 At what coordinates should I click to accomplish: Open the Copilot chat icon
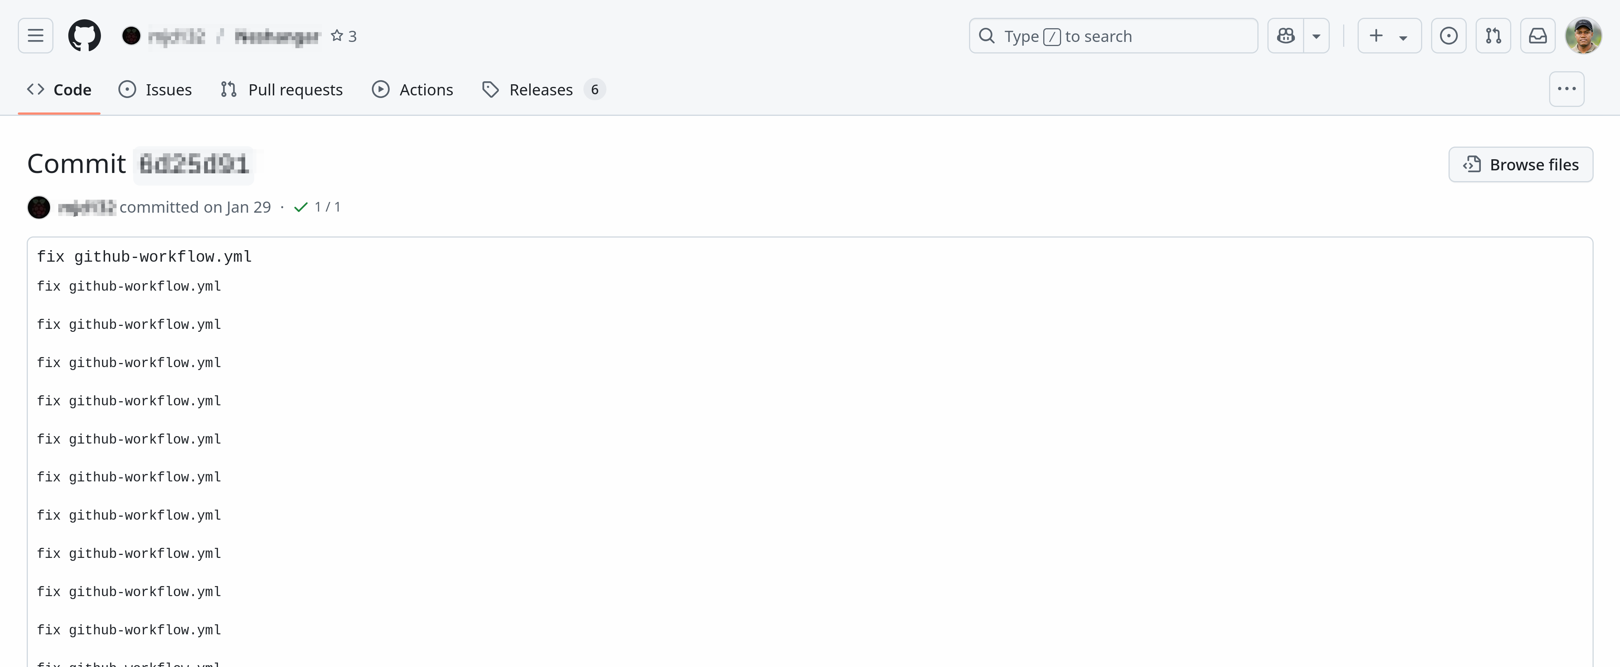(x=1286, y=36)
